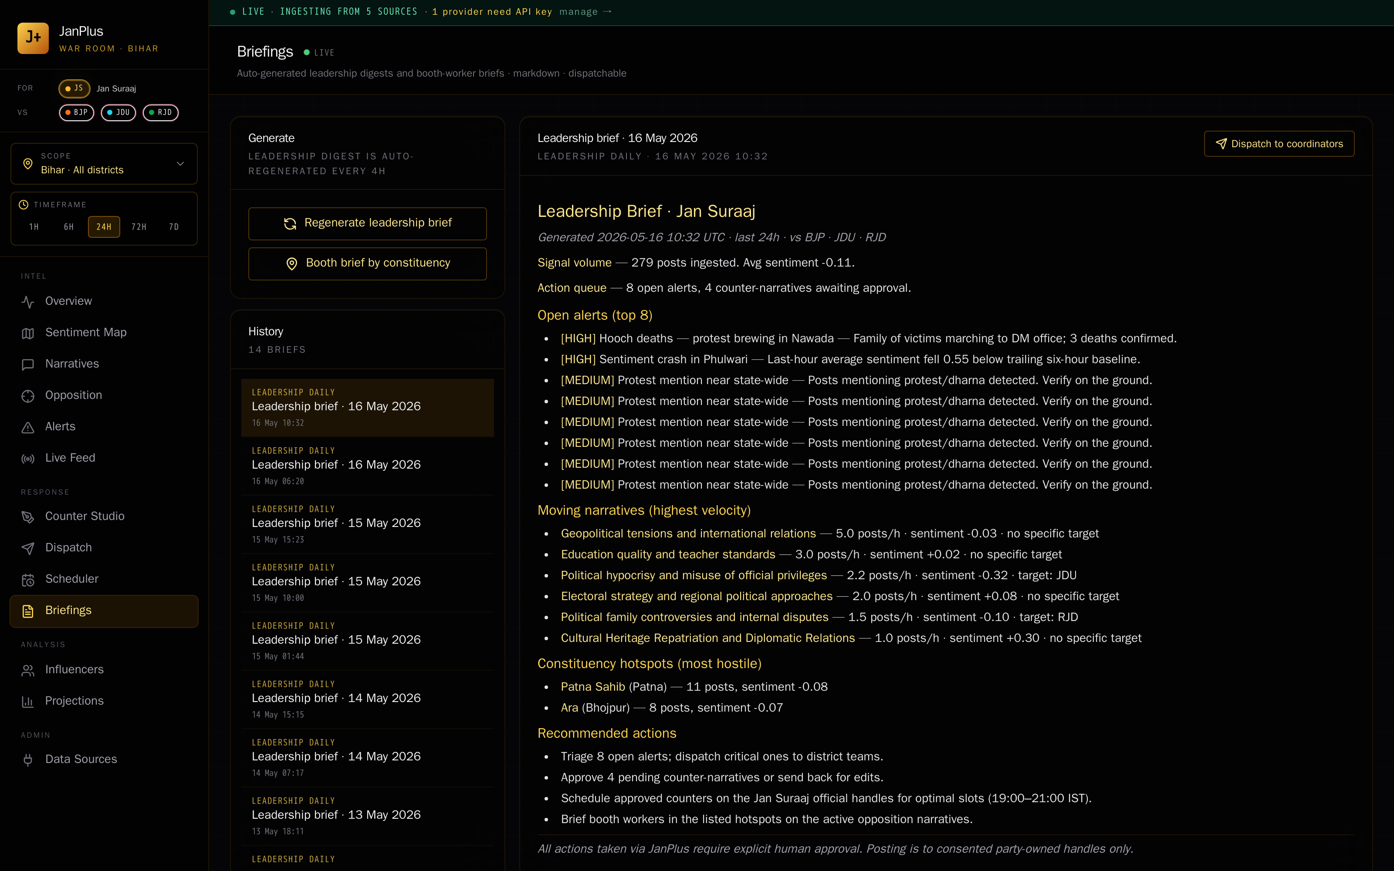
Task: Select the 6H timeframe
Action: (x=69, y=227)
